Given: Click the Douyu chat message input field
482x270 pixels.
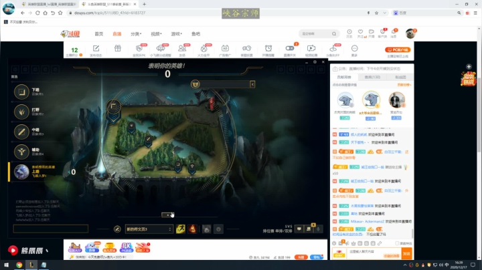Looking at the screenshot, I should click(374, 253).
